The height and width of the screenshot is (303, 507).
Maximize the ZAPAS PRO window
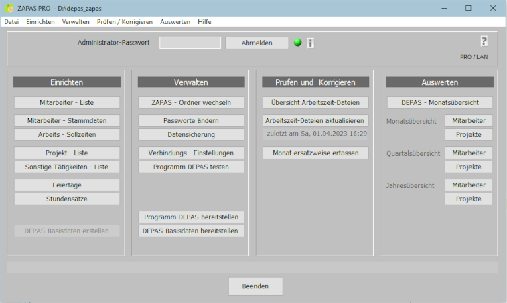pos(468,8)
